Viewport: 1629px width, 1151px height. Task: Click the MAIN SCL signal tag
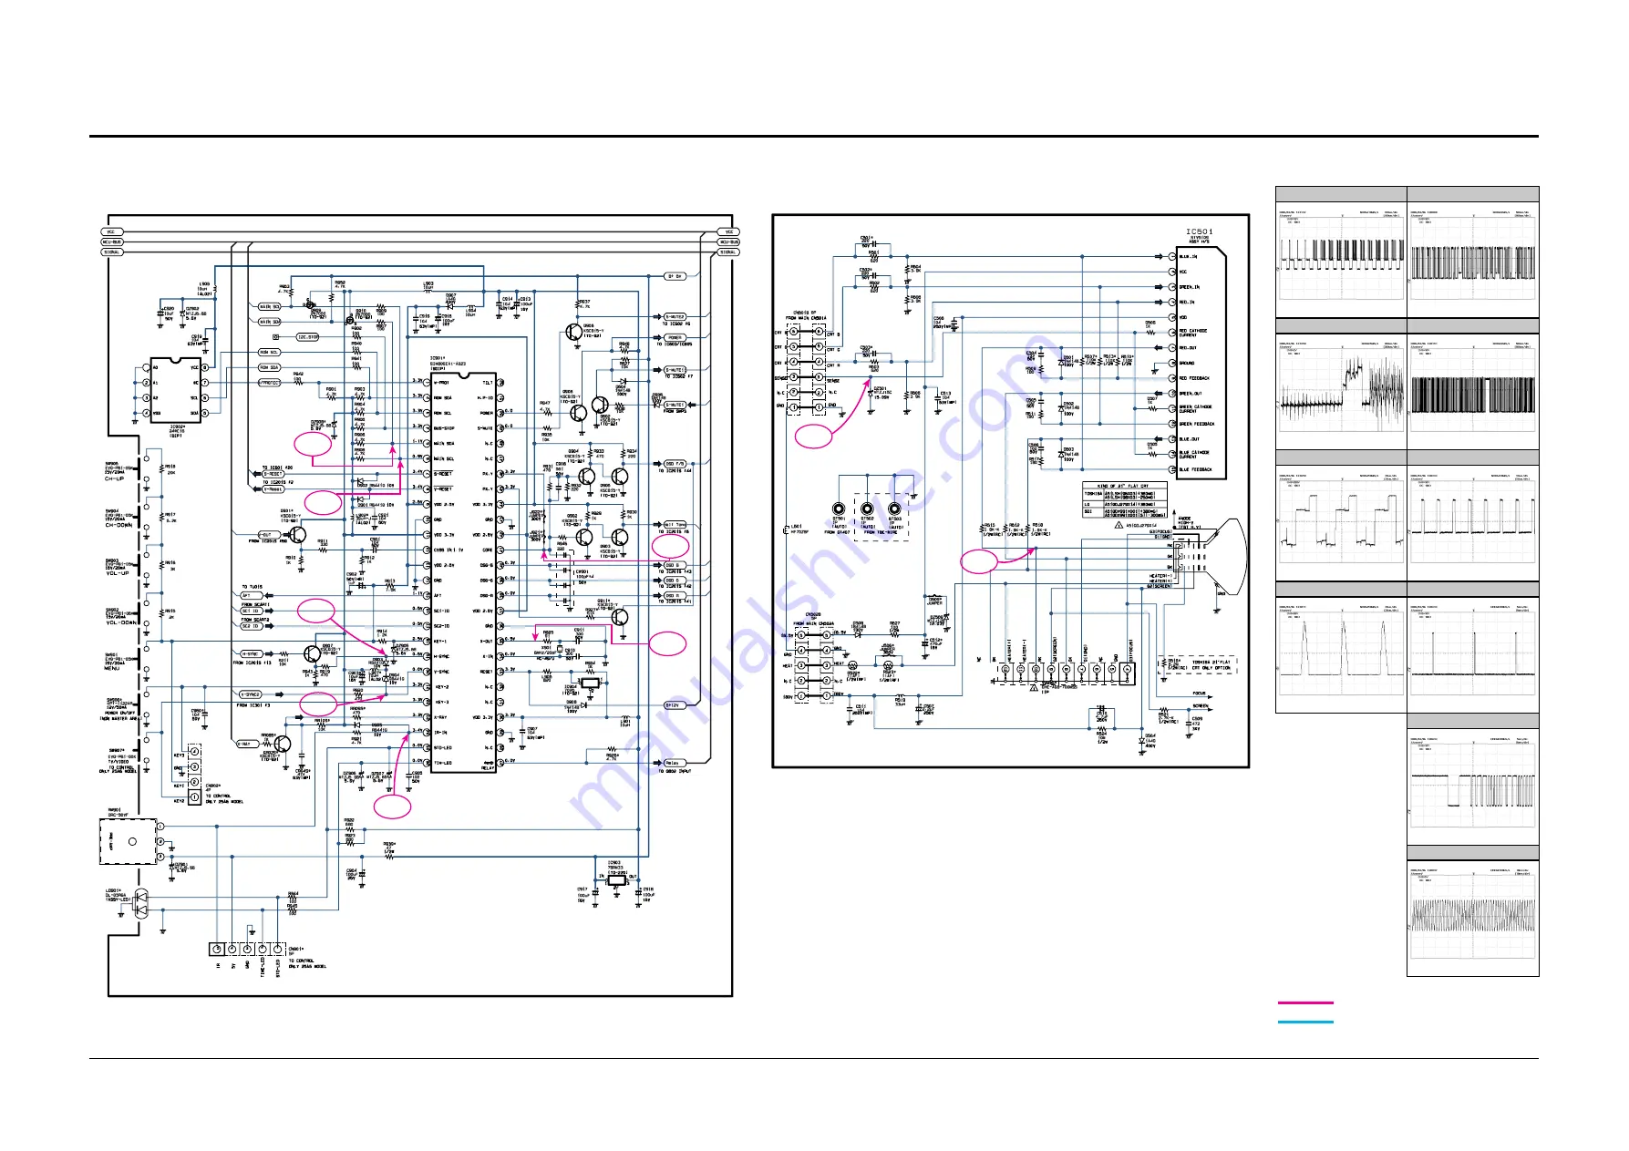[269, 307]
